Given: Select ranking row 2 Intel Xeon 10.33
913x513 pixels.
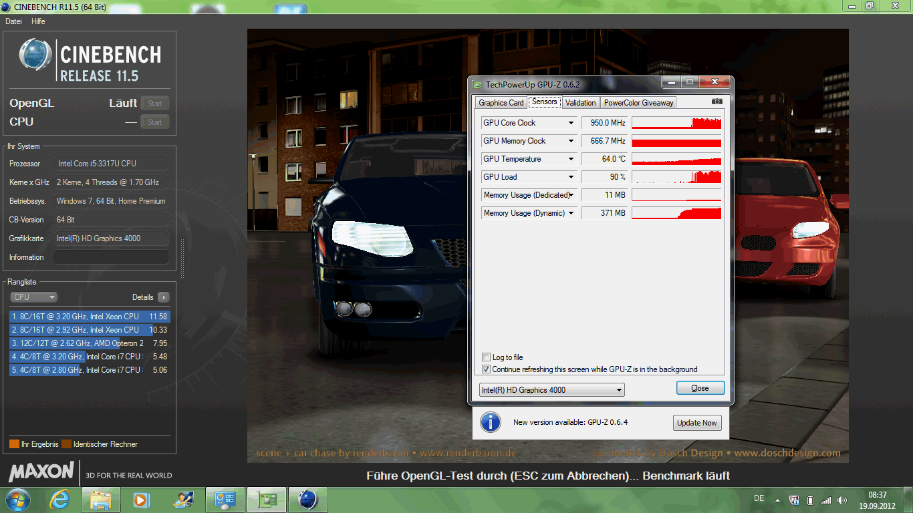Looking at the screenshot, I should (x=90, y=330).
